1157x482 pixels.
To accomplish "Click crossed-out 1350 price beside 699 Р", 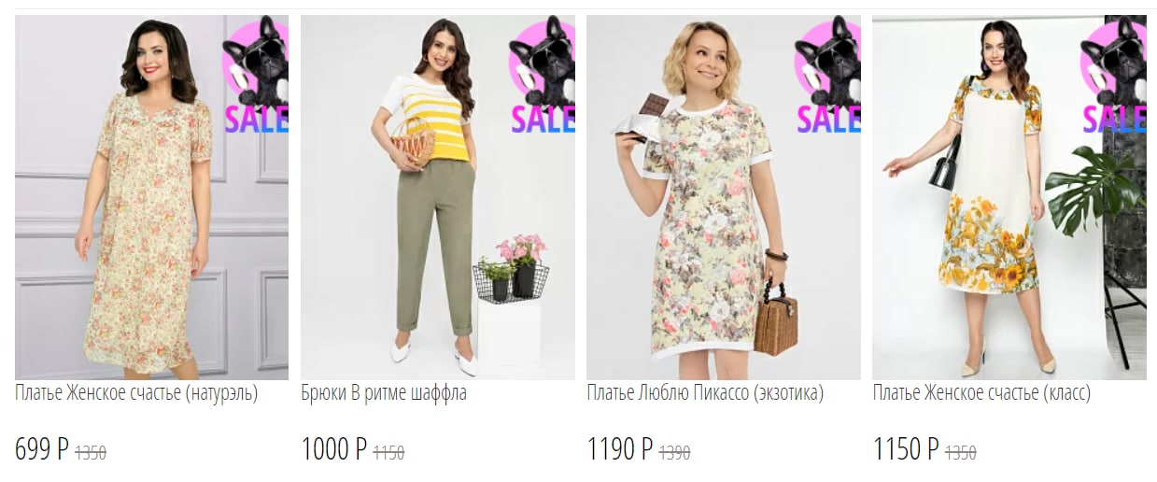I will pyautogui.click(x=91, y=453).
